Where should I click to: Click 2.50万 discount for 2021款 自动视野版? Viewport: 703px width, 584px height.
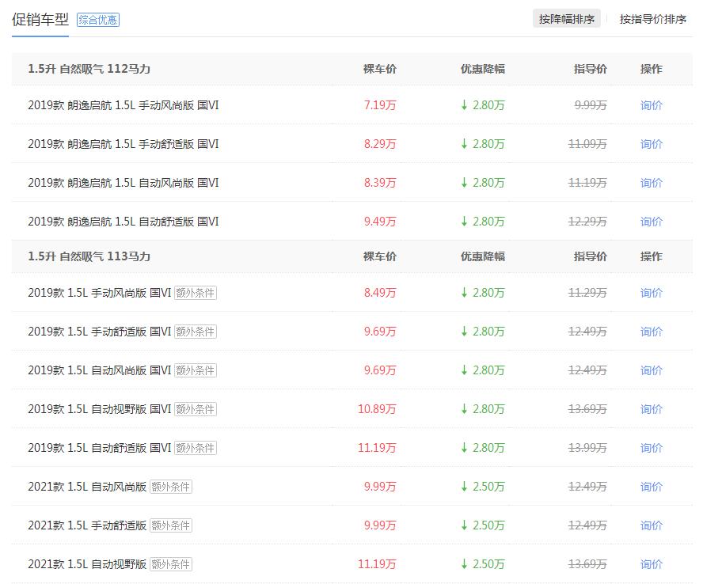[x=488, y=564]
